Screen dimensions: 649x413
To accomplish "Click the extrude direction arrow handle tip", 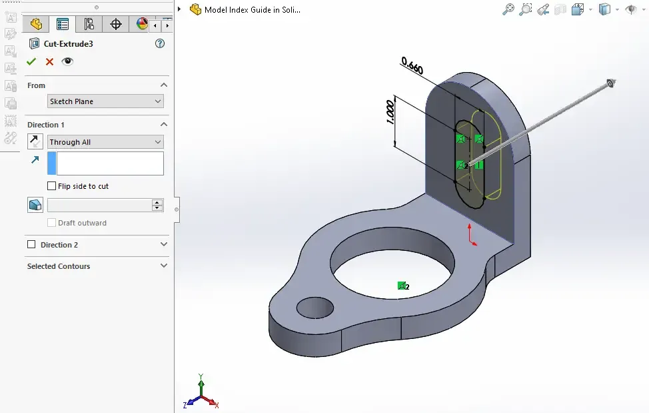I will (x=610, y=83).
